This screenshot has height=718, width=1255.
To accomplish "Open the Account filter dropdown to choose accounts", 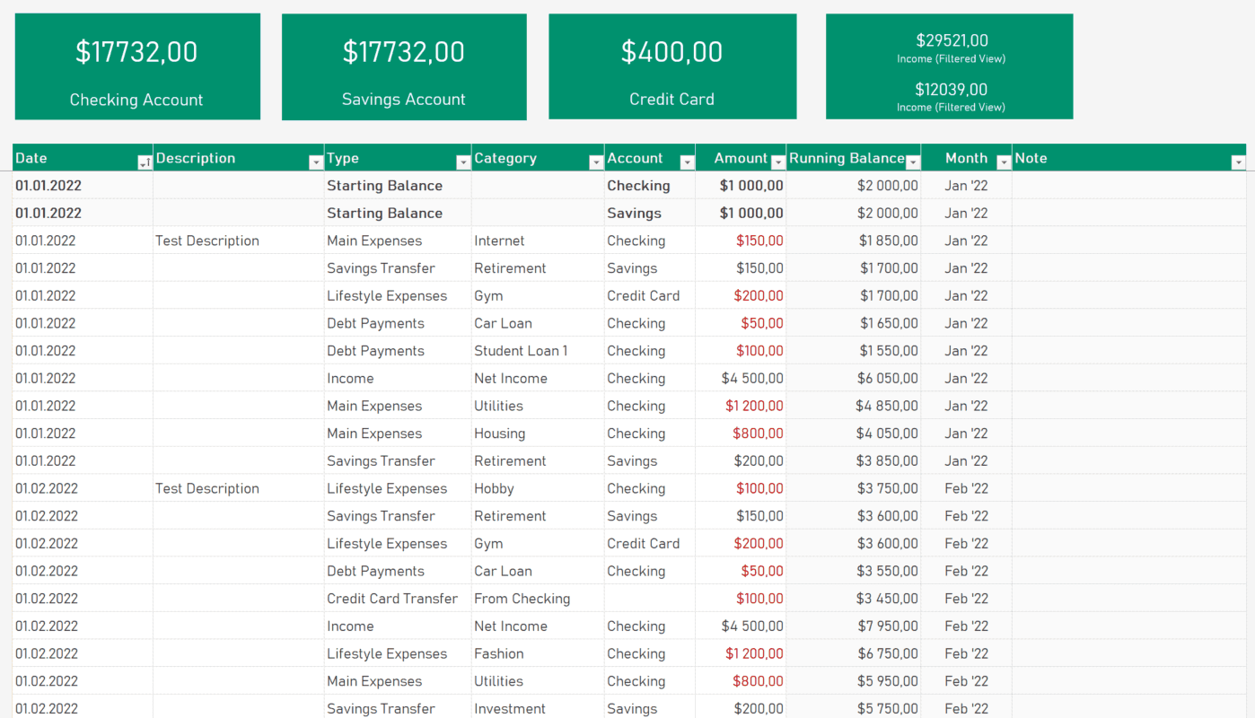I will pyautogui.click(x=687, y=162).
